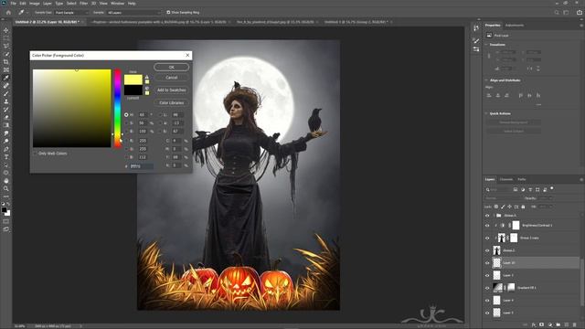Select the Hand tool
Viewport: 585px width, 329px height.
[6, 181]
